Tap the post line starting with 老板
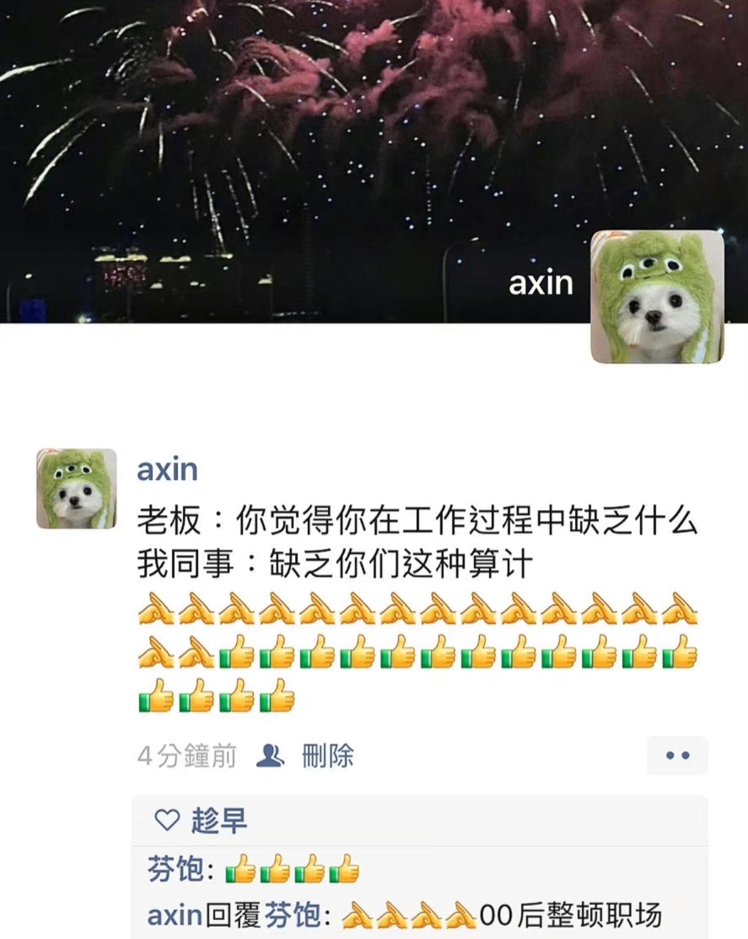Screen dimensions: 748x939 click(x=417, y=521)
